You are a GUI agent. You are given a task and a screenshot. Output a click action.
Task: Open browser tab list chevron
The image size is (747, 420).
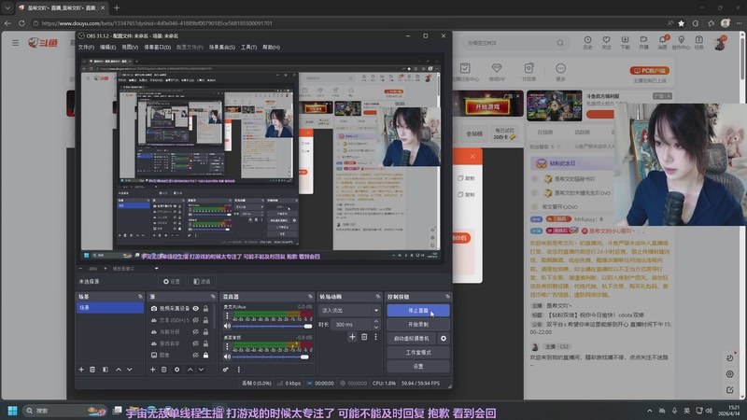7,7
